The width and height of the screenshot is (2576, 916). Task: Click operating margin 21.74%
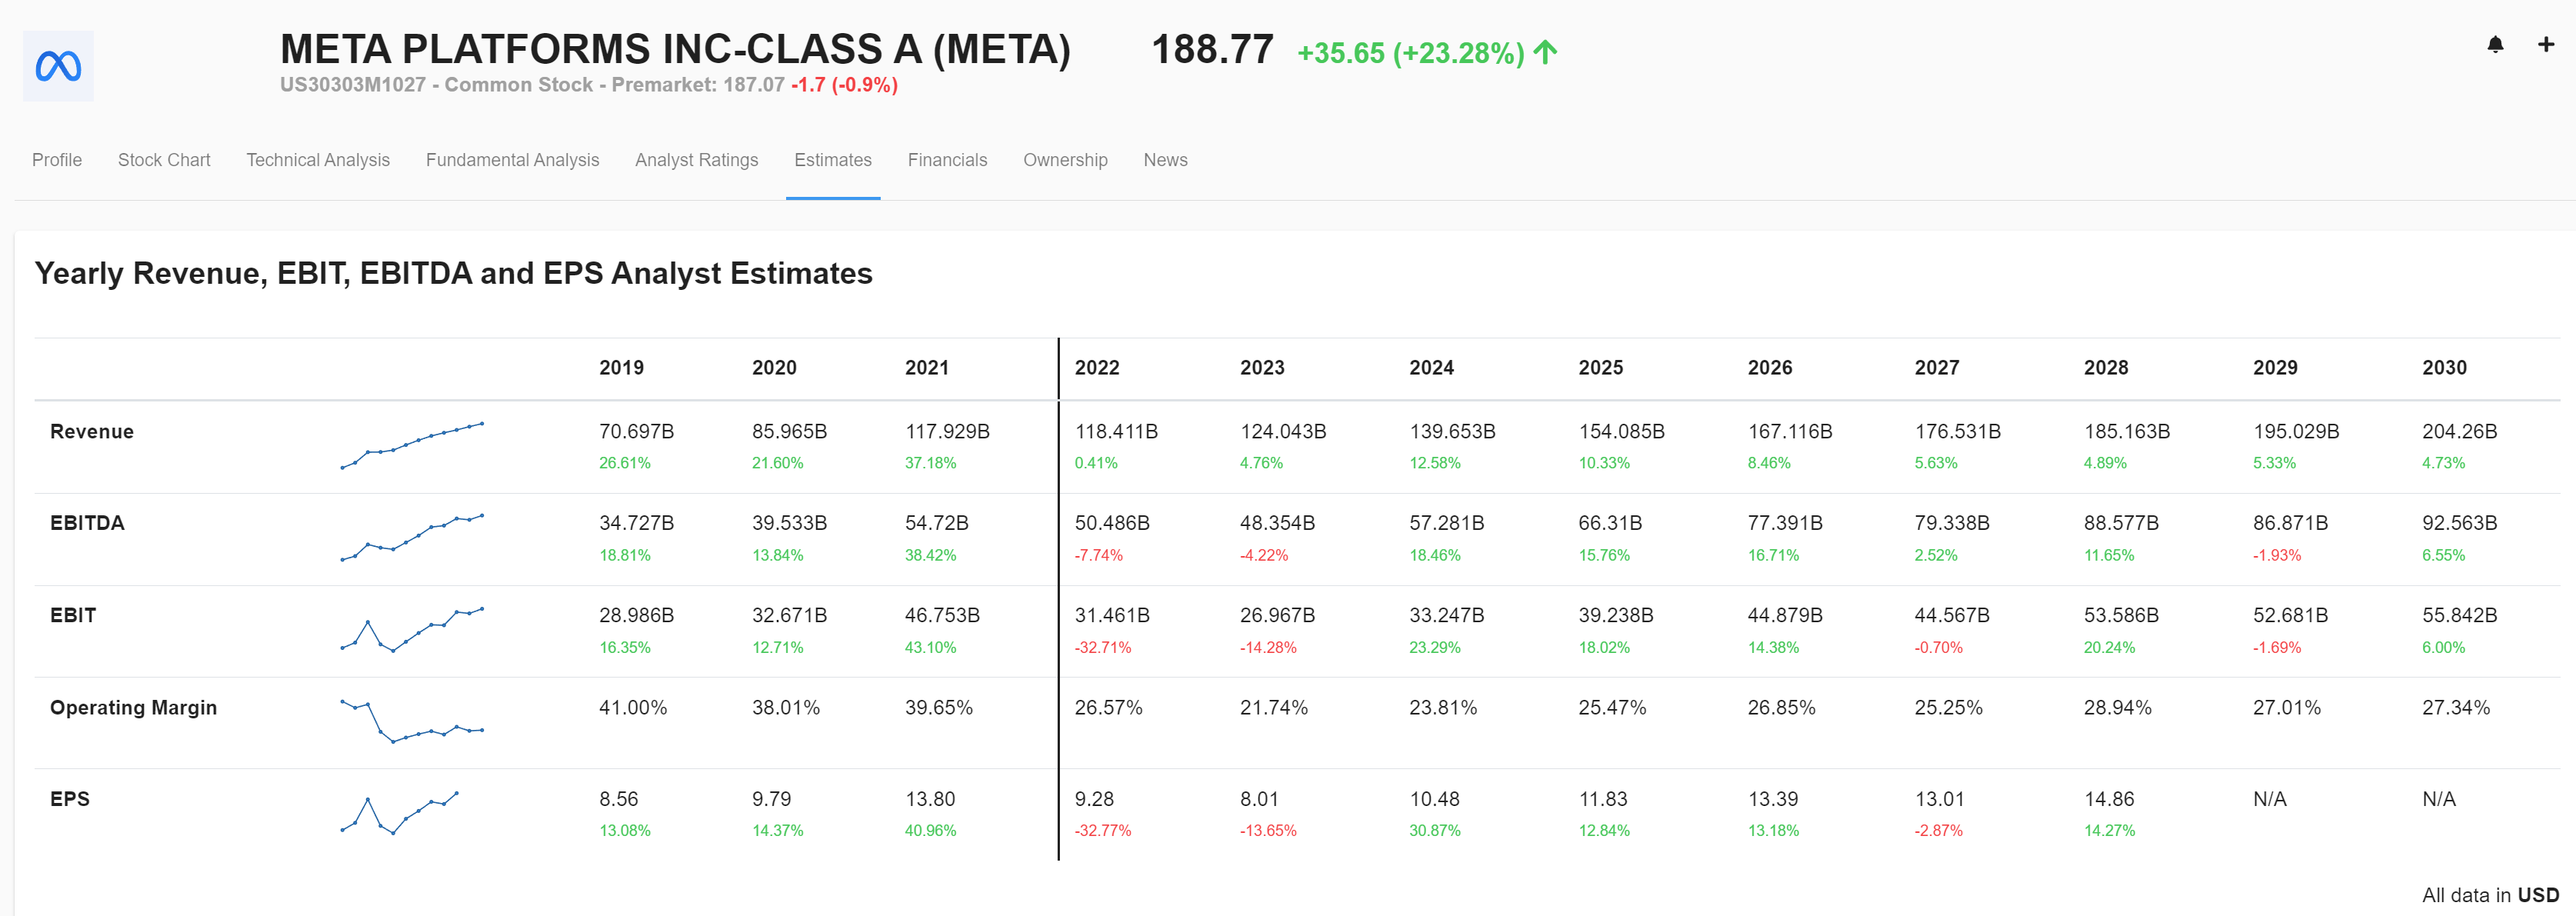[x=1274, y=708]
